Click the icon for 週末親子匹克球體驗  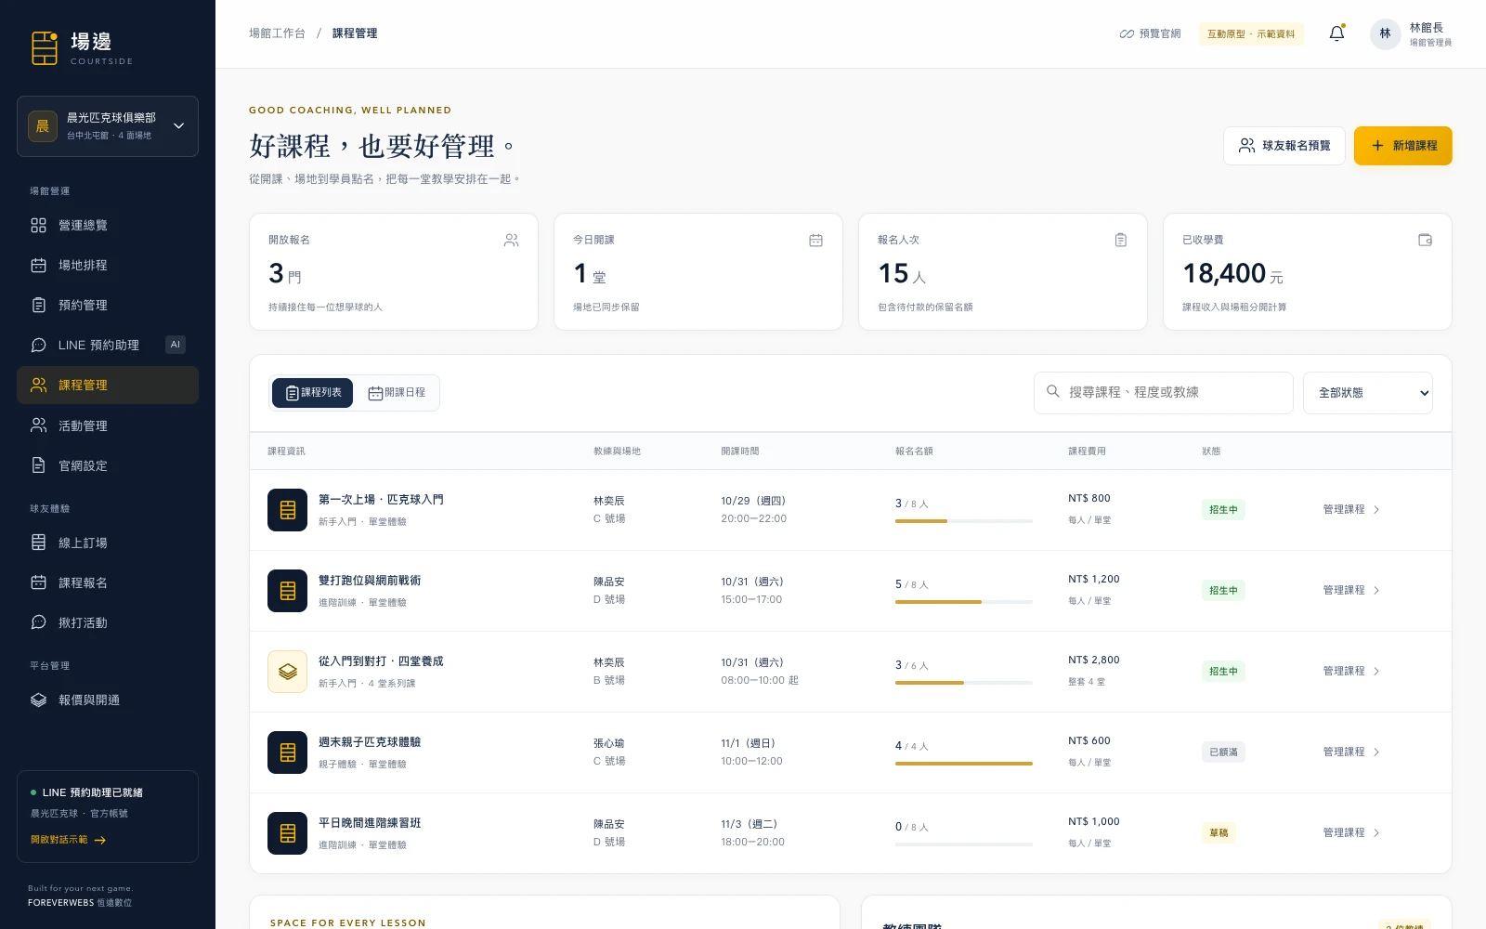288,752
